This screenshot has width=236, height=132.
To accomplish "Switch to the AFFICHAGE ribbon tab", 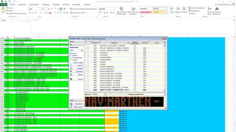I will (x=76, y=4).
